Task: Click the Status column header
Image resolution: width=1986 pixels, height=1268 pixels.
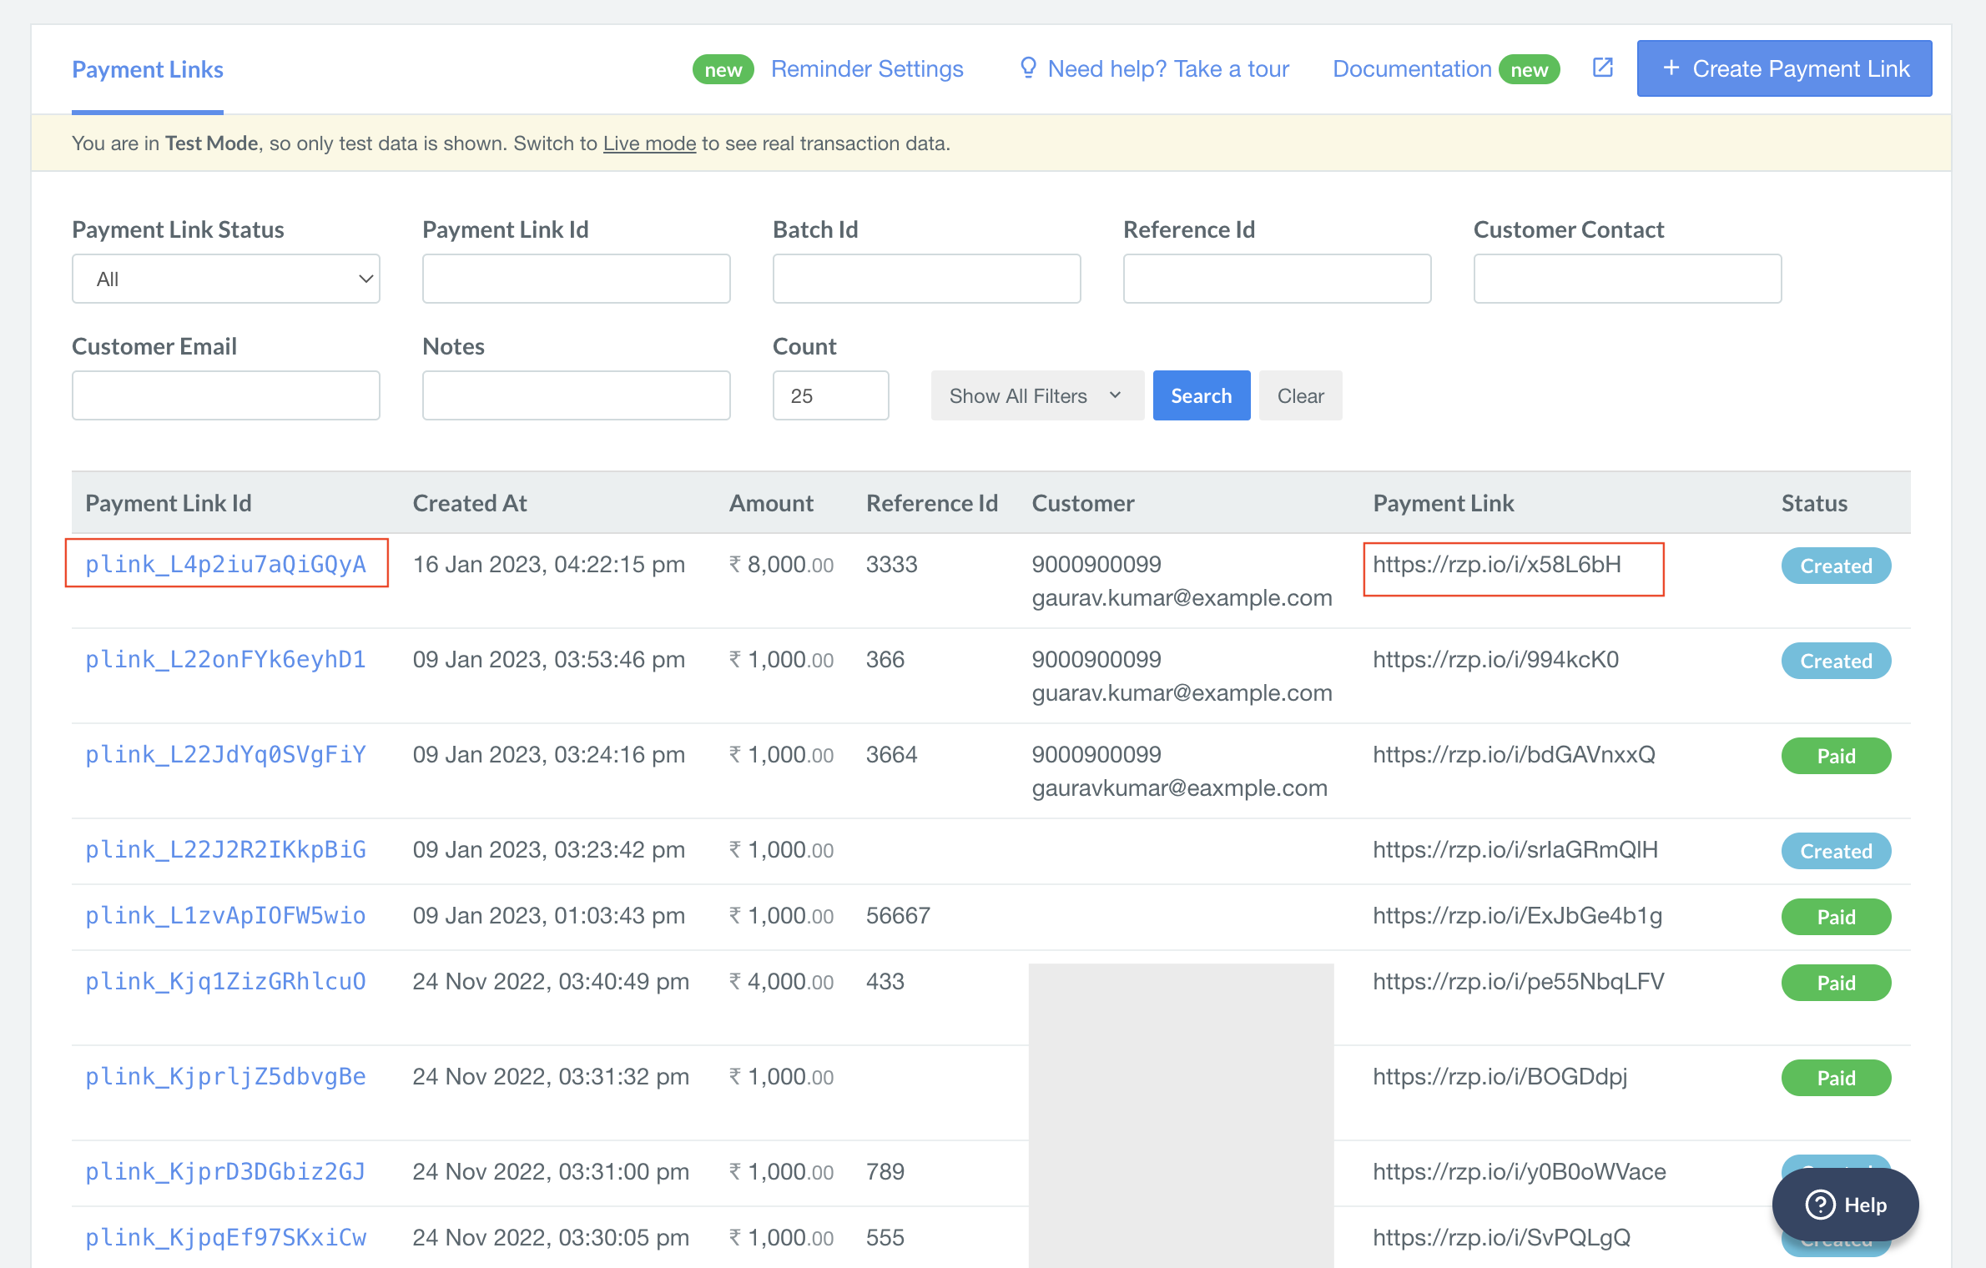Action: (1814, 503)
